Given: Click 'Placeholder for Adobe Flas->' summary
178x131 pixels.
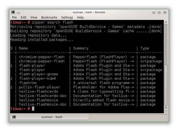Looking at the screenshot, I should pyautogui.click(x=103, y=87).
